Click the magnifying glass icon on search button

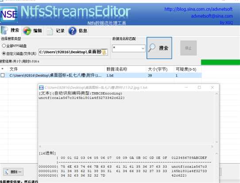tap(152, 48)
